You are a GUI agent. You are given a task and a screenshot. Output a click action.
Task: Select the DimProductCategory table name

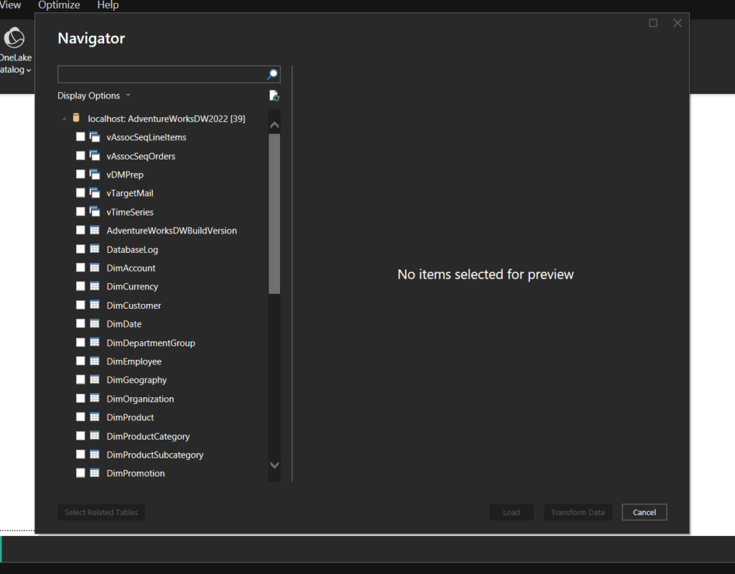(148, 437)
